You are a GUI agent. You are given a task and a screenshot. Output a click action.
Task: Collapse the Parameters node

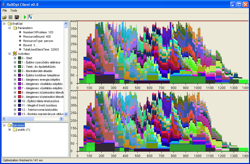(10, 28)
